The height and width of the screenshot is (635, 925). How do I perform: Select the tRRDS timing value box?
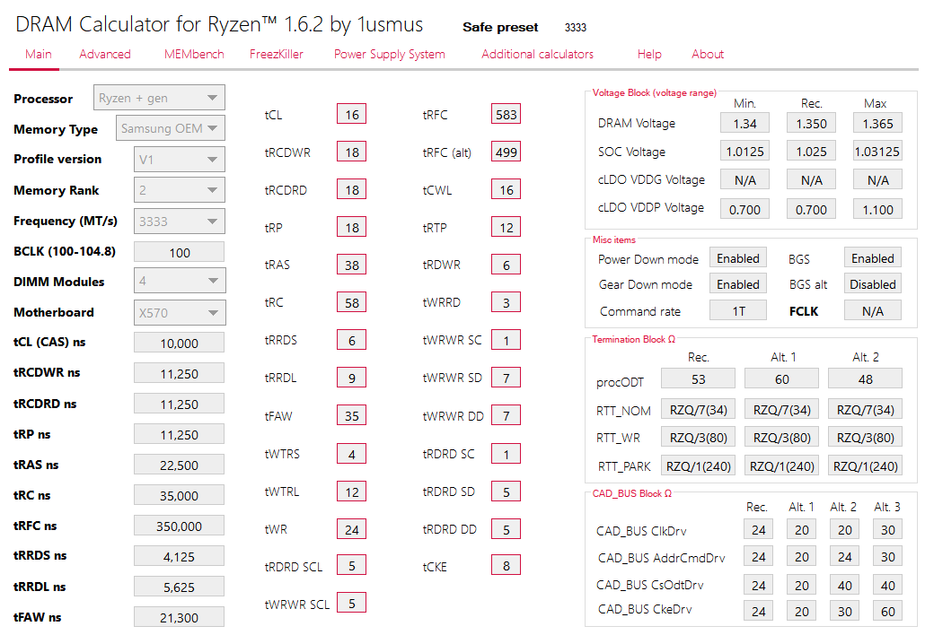352,341
